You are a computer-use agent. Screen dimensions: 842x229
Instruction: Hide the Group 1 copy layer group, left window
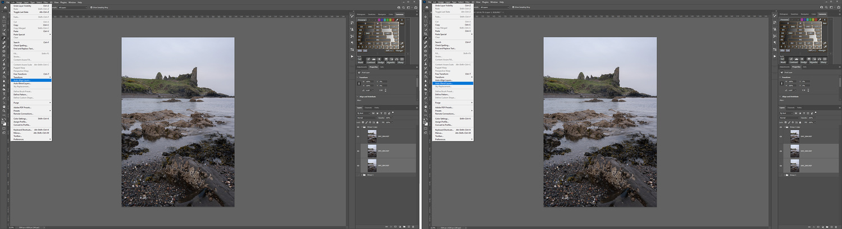click(x=358, y=127)
